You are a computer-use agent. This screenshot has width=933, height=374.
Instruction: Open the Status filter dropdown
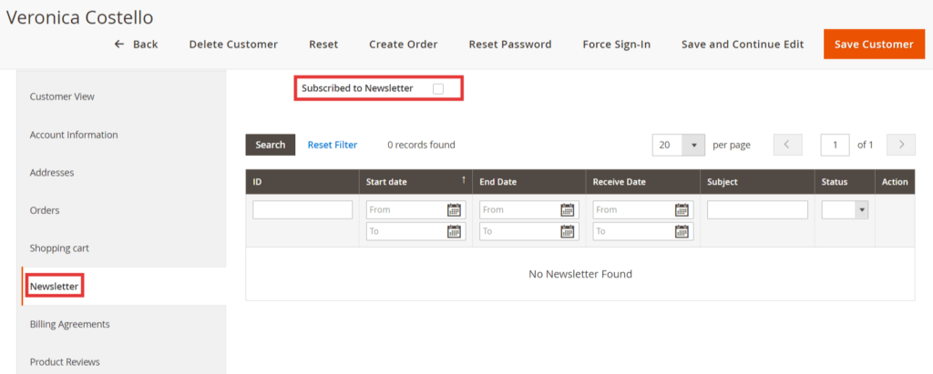point(845,210)
